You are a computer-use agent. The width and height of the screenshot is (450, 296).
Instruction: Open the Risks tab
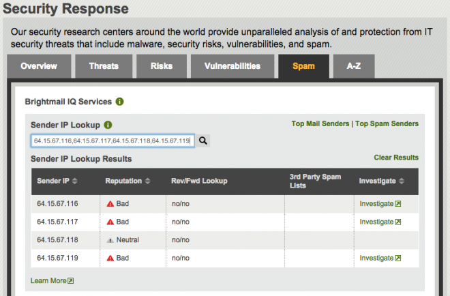click(x=162, y=66)
